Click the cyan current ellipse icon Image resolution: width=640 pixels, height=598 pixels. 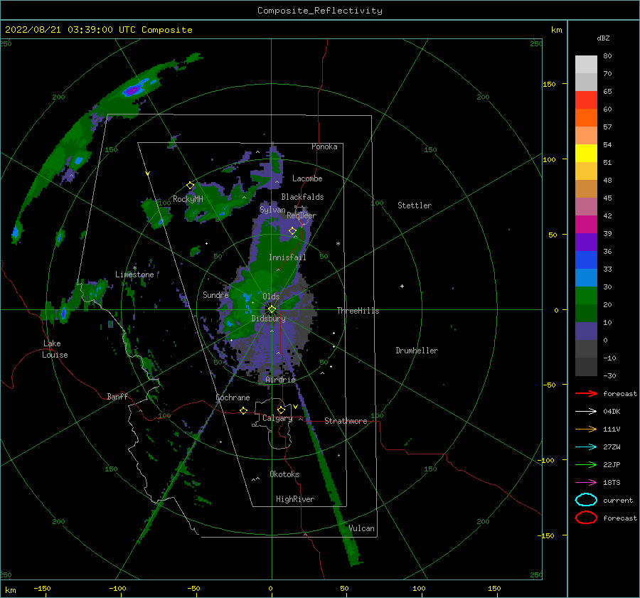(x=586, y=500)
